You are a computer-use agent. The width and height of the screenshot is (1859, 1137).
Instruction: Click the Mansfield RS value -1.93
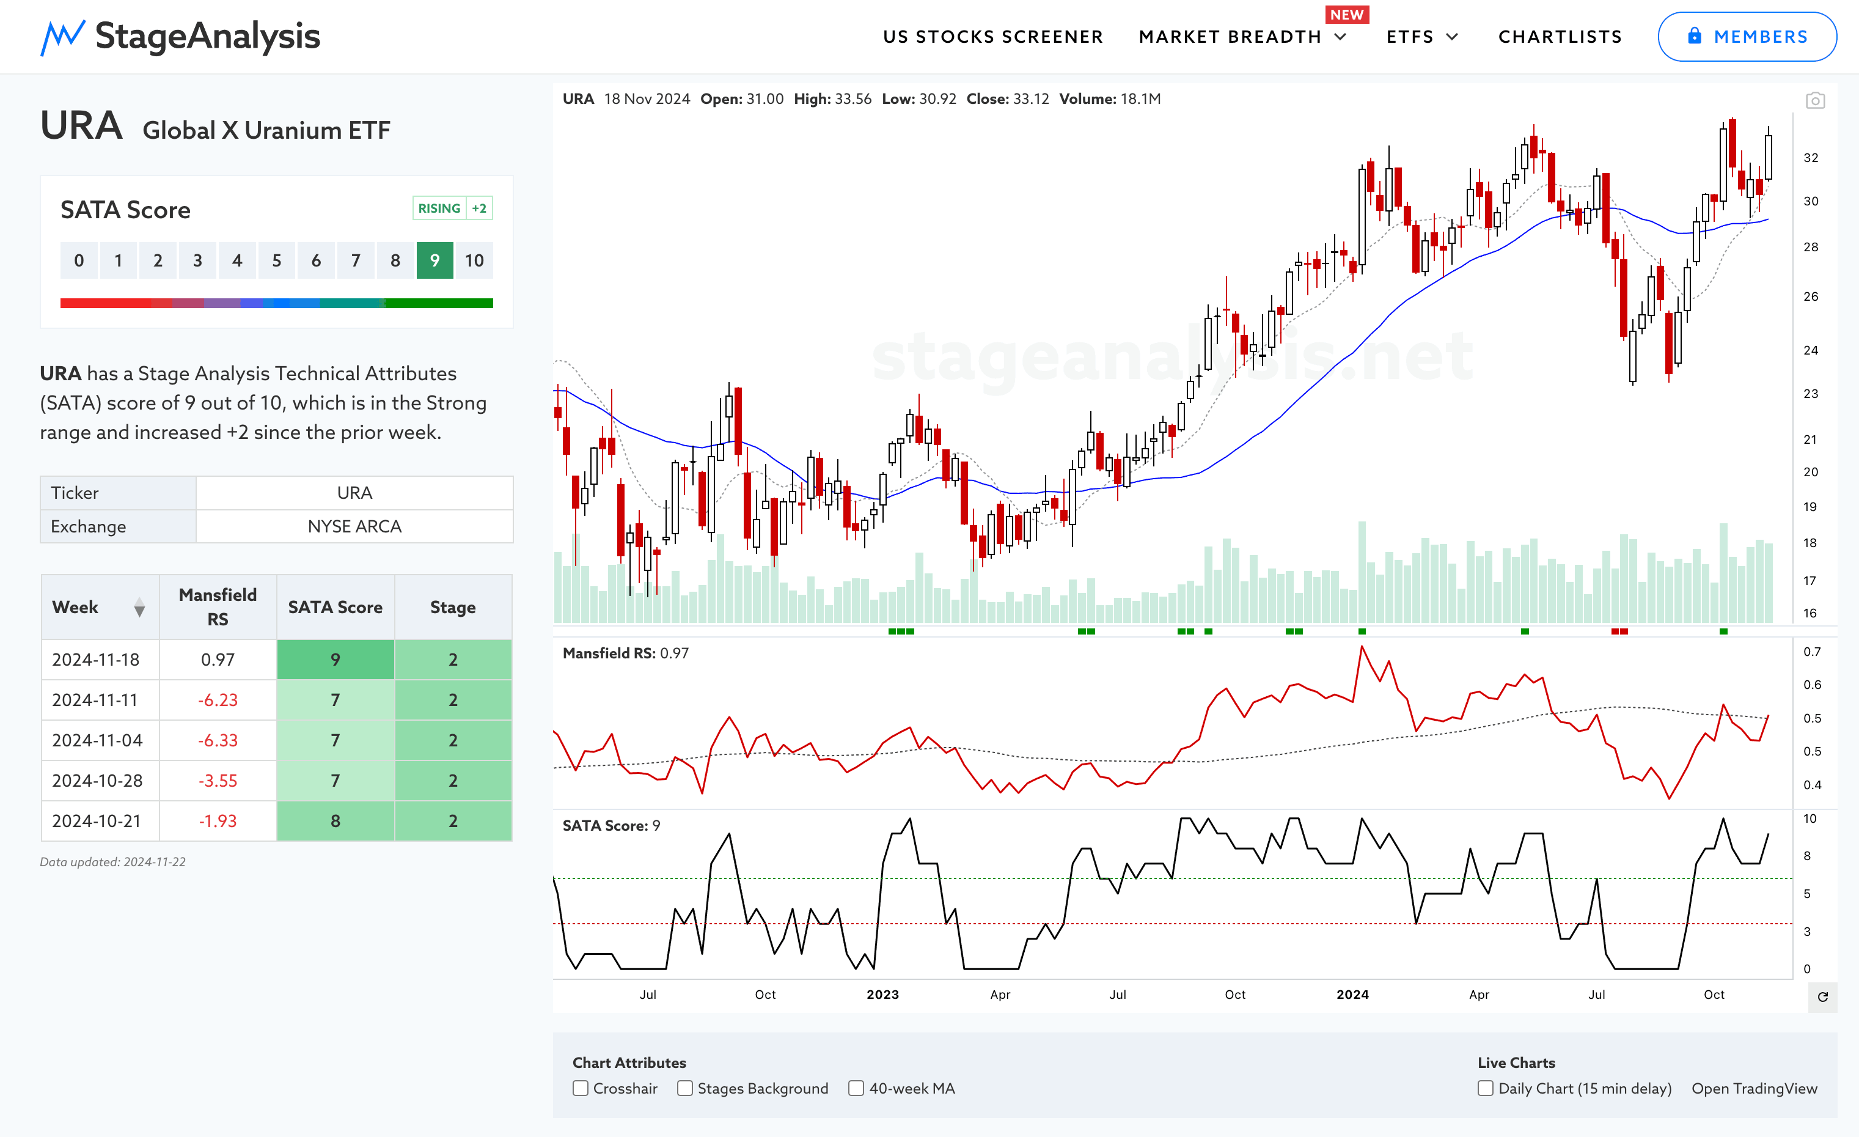218,821
